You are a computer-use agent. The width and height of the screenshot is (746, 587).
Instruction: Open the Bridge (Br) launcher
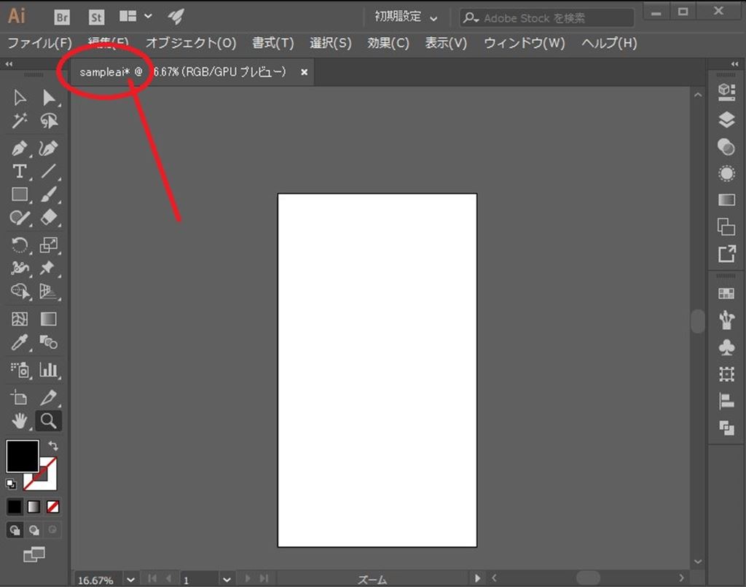[62, 17]
